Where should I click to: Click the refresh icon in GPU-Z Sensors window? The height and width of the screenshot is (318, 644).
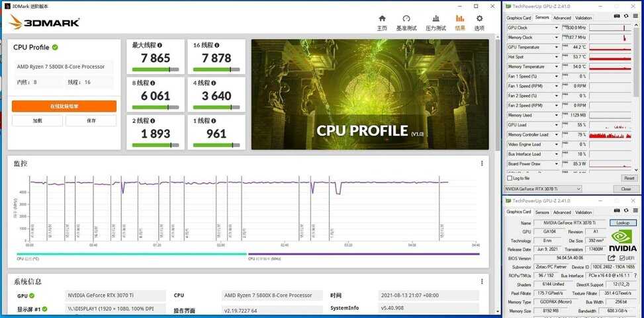click(626, 16)
